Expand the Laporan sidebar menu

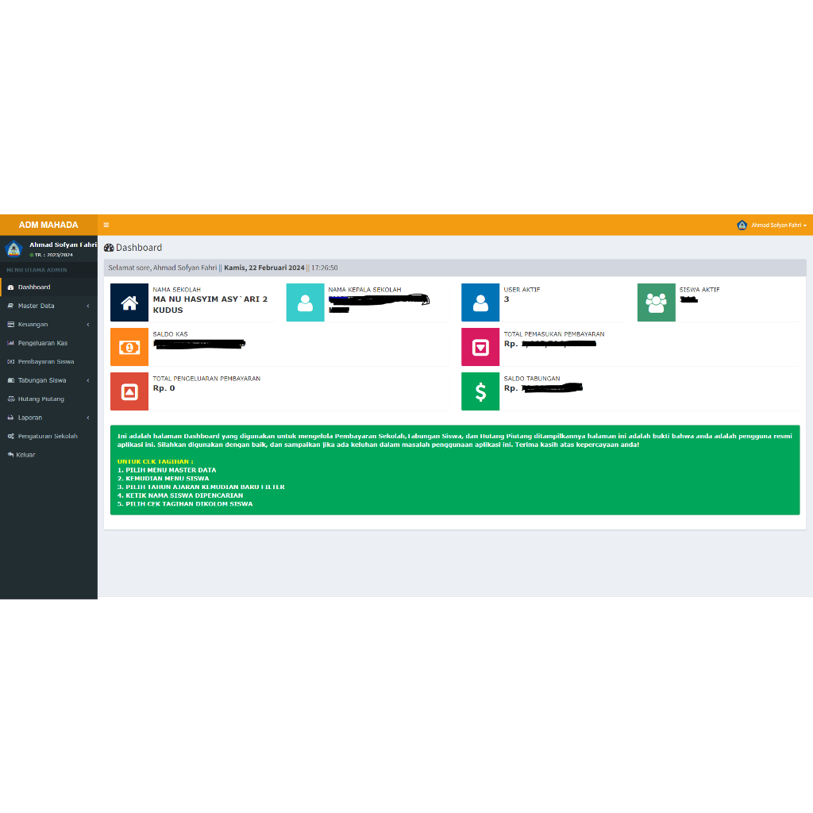tap(48, 418)
